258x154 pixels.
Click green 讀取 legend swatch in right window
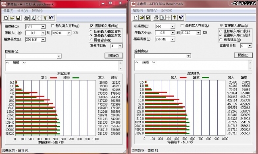(205, 78)
